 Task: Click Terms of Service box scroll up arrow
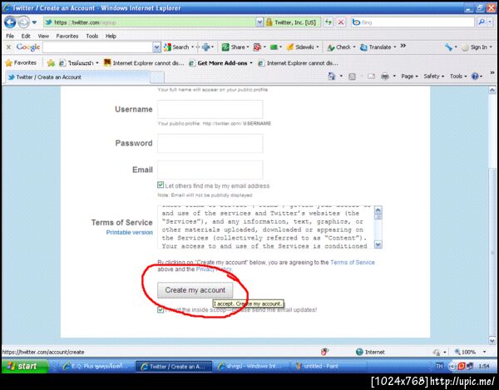point(378,210)
